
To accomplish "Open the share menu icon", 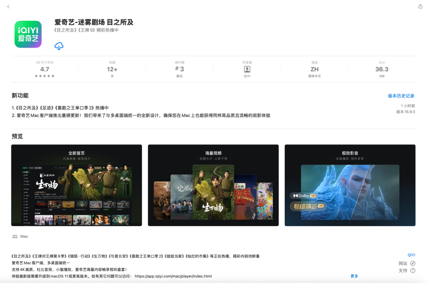I will [420, 6].
